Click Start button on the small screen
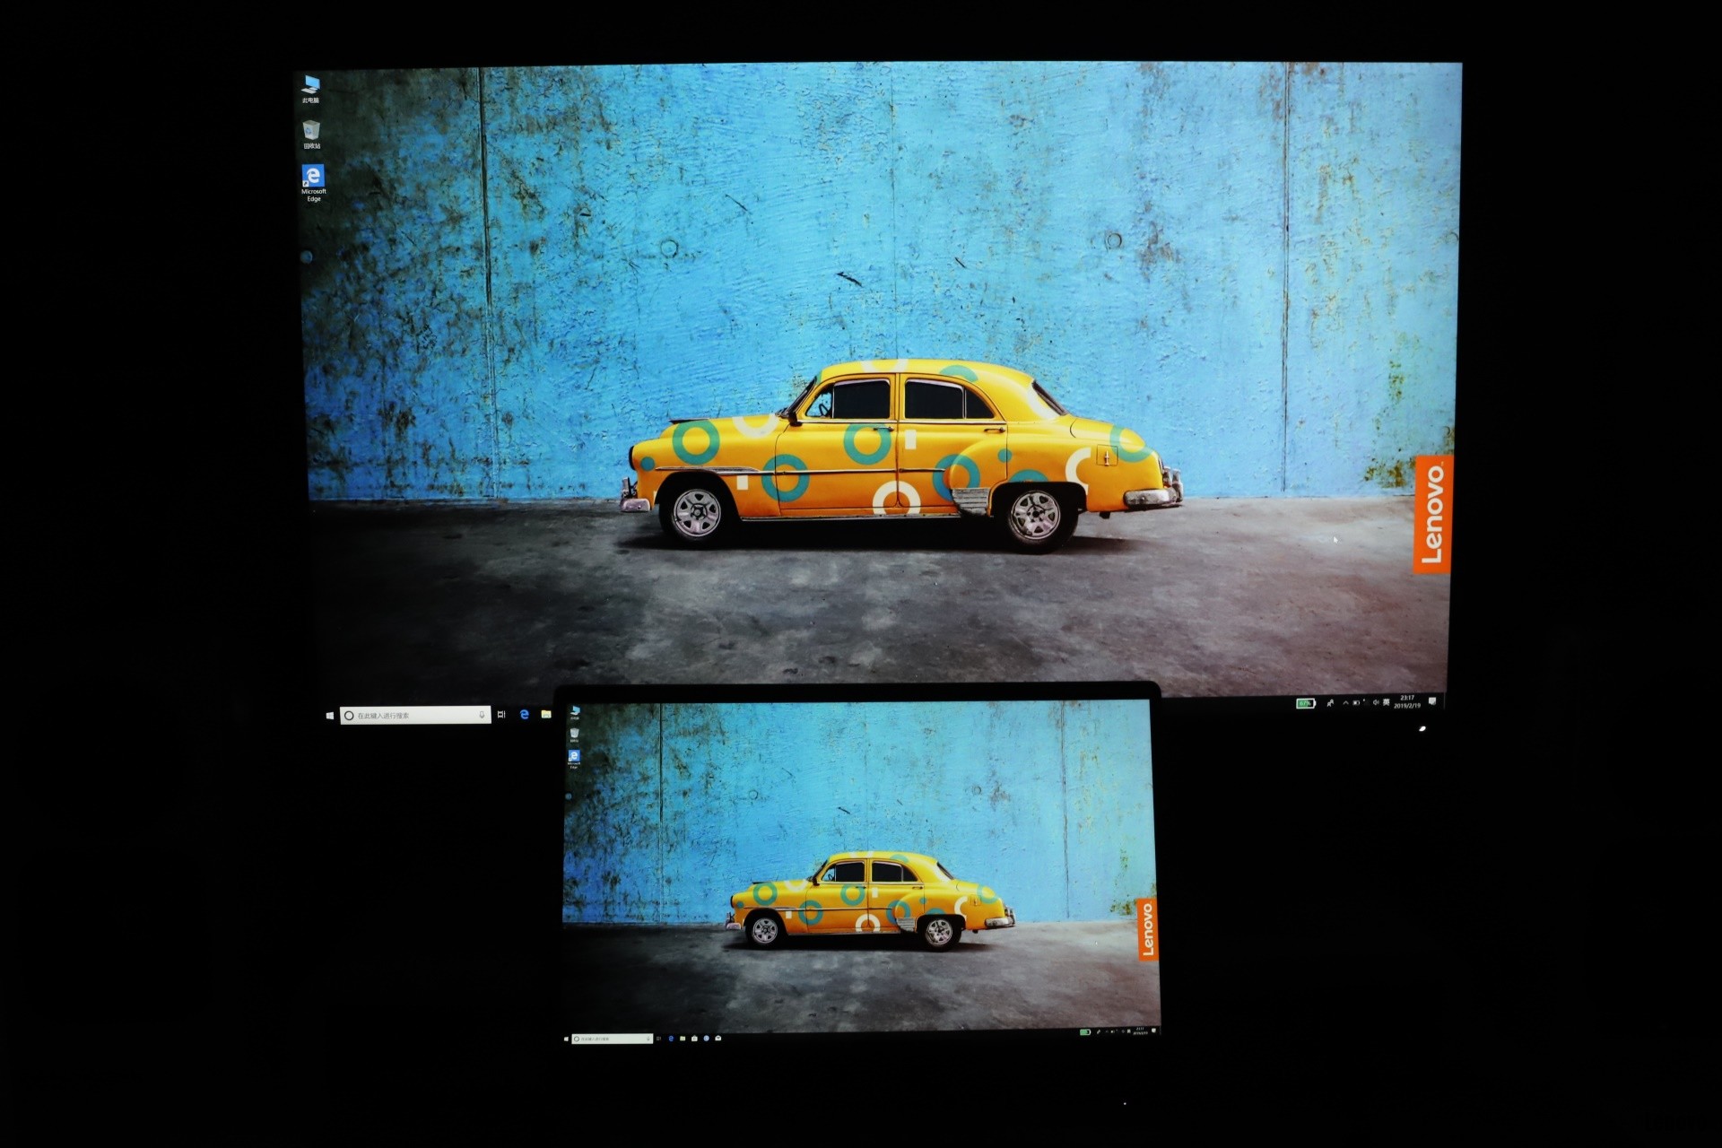Viewport: 1722px width, 1148px height. (566, 1039)
